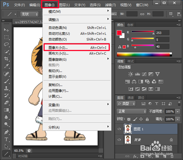Expand the 调整(J) submenu

77,20
